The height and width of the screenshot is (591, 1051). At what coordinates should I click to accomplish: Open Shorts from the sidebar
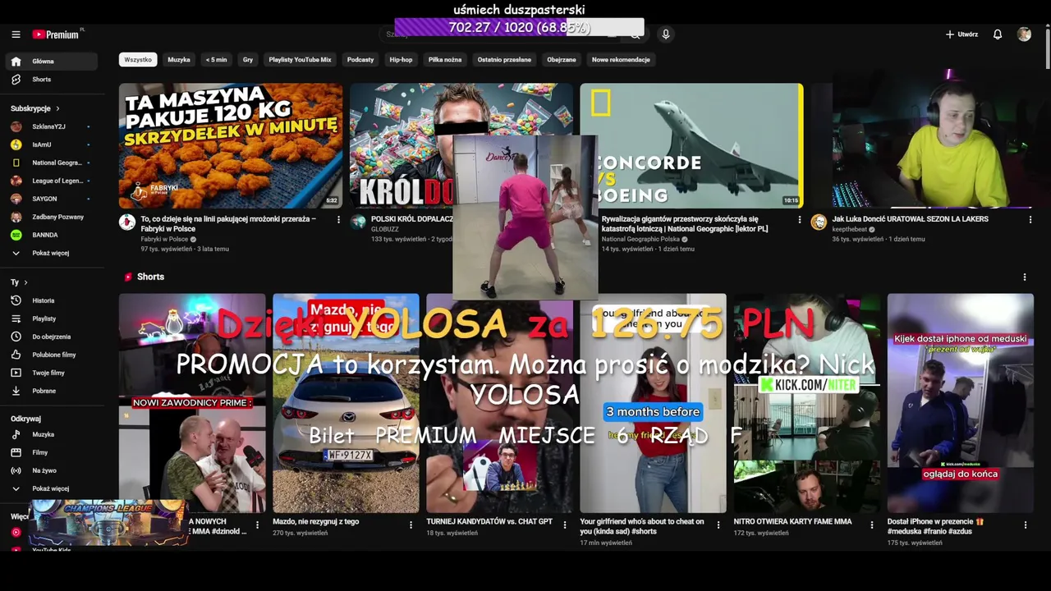[52, 80]
